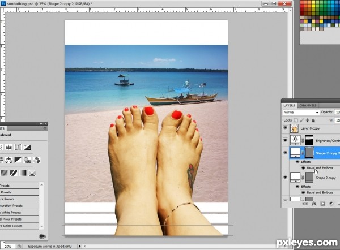Viewport: 340px width, 250px height.
Task: Switch to the Channels tab
Action: point(308,105)
